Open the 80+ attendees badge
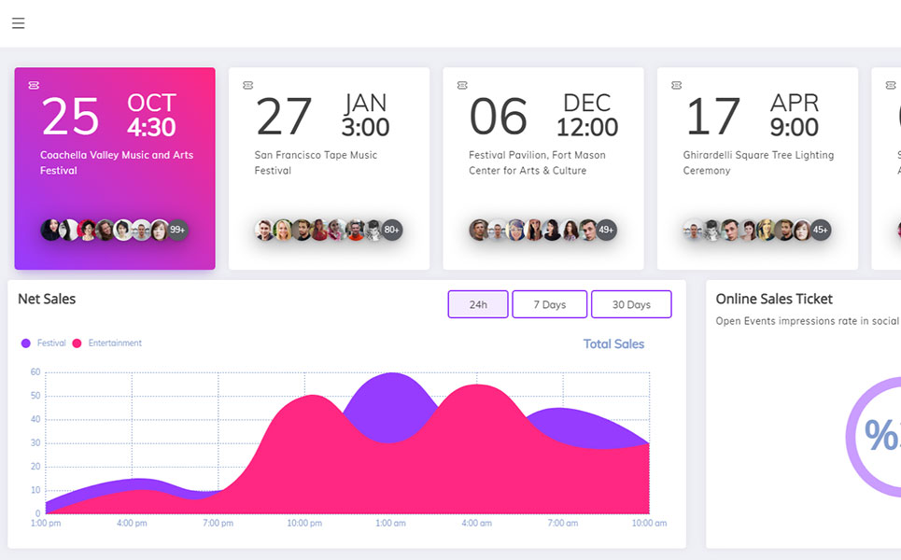 [x=392, y=230]
